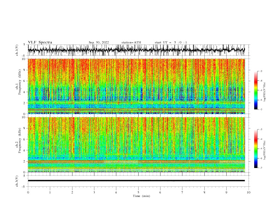The height and width of the screenshot is (216, 280).
Task: Select the ch.2 colorbar "log(PSD)(V²/Hz)" label
Action: tap(265, 150)
